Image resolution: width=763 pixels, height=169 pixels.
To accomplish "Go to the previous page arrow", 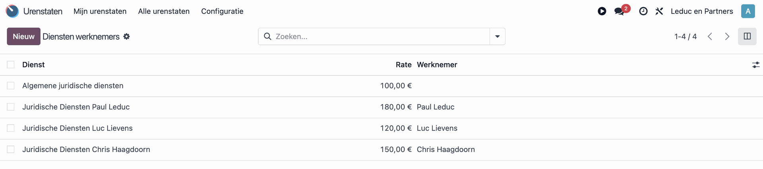I will tap(710, 36).
